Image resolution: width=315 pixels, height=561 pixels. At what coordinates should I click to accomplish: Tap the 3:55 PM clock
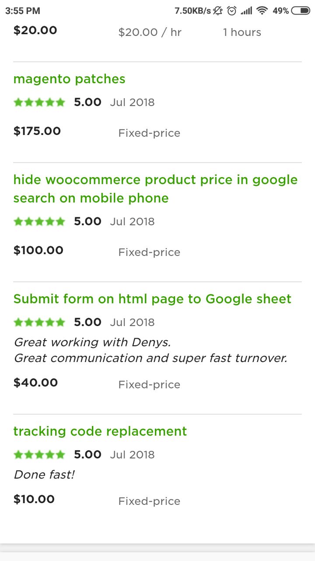pyautogui.click(x=23, y=11)
